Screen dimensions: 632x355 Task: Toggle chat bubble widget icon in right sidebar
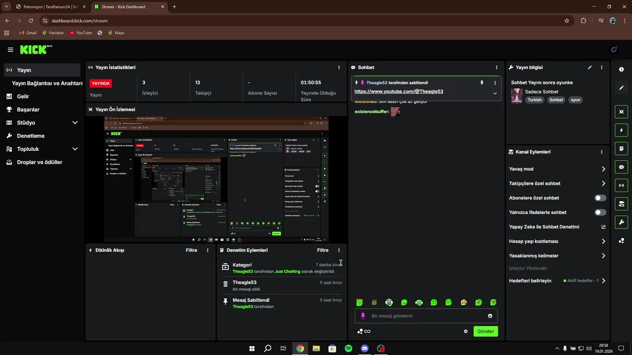click(x=621, y=167)
